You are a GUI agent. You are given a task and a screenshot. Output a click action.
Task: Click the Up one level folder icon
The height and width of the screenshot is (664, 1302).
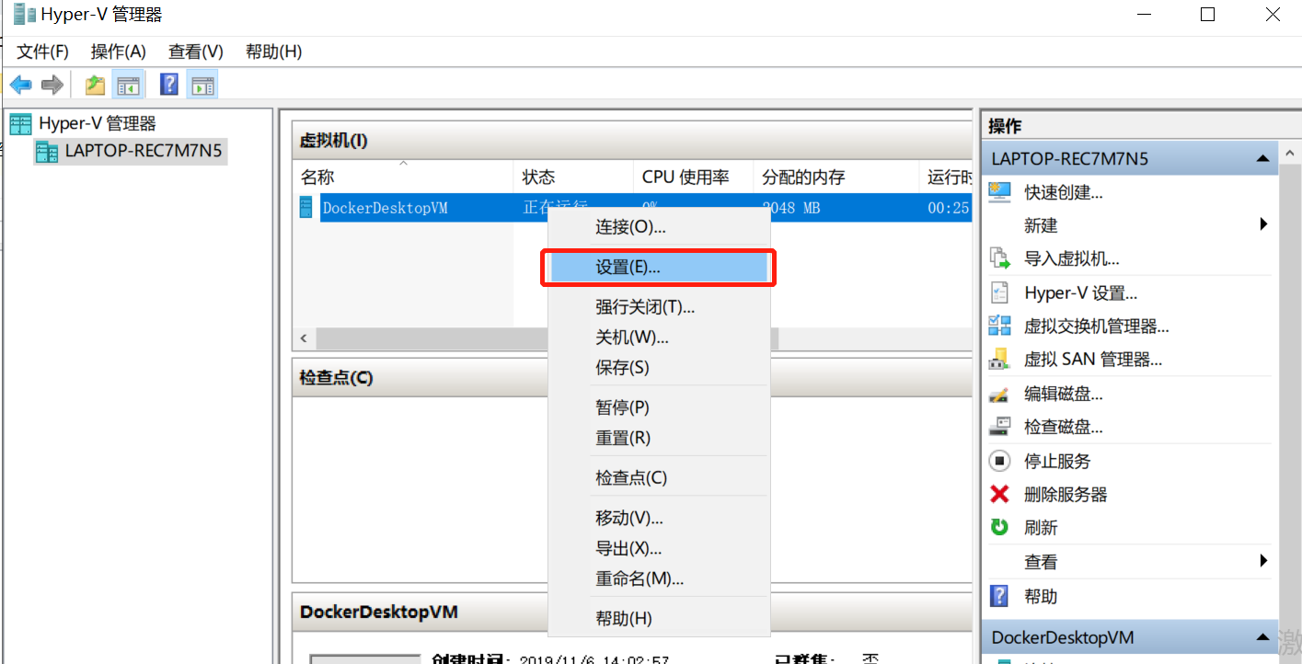(x=95, y=86)
